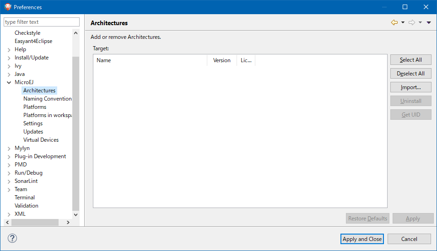Click the help question mark icon
The width and height of the screenshot is (437, 251).
click(12, 238)
